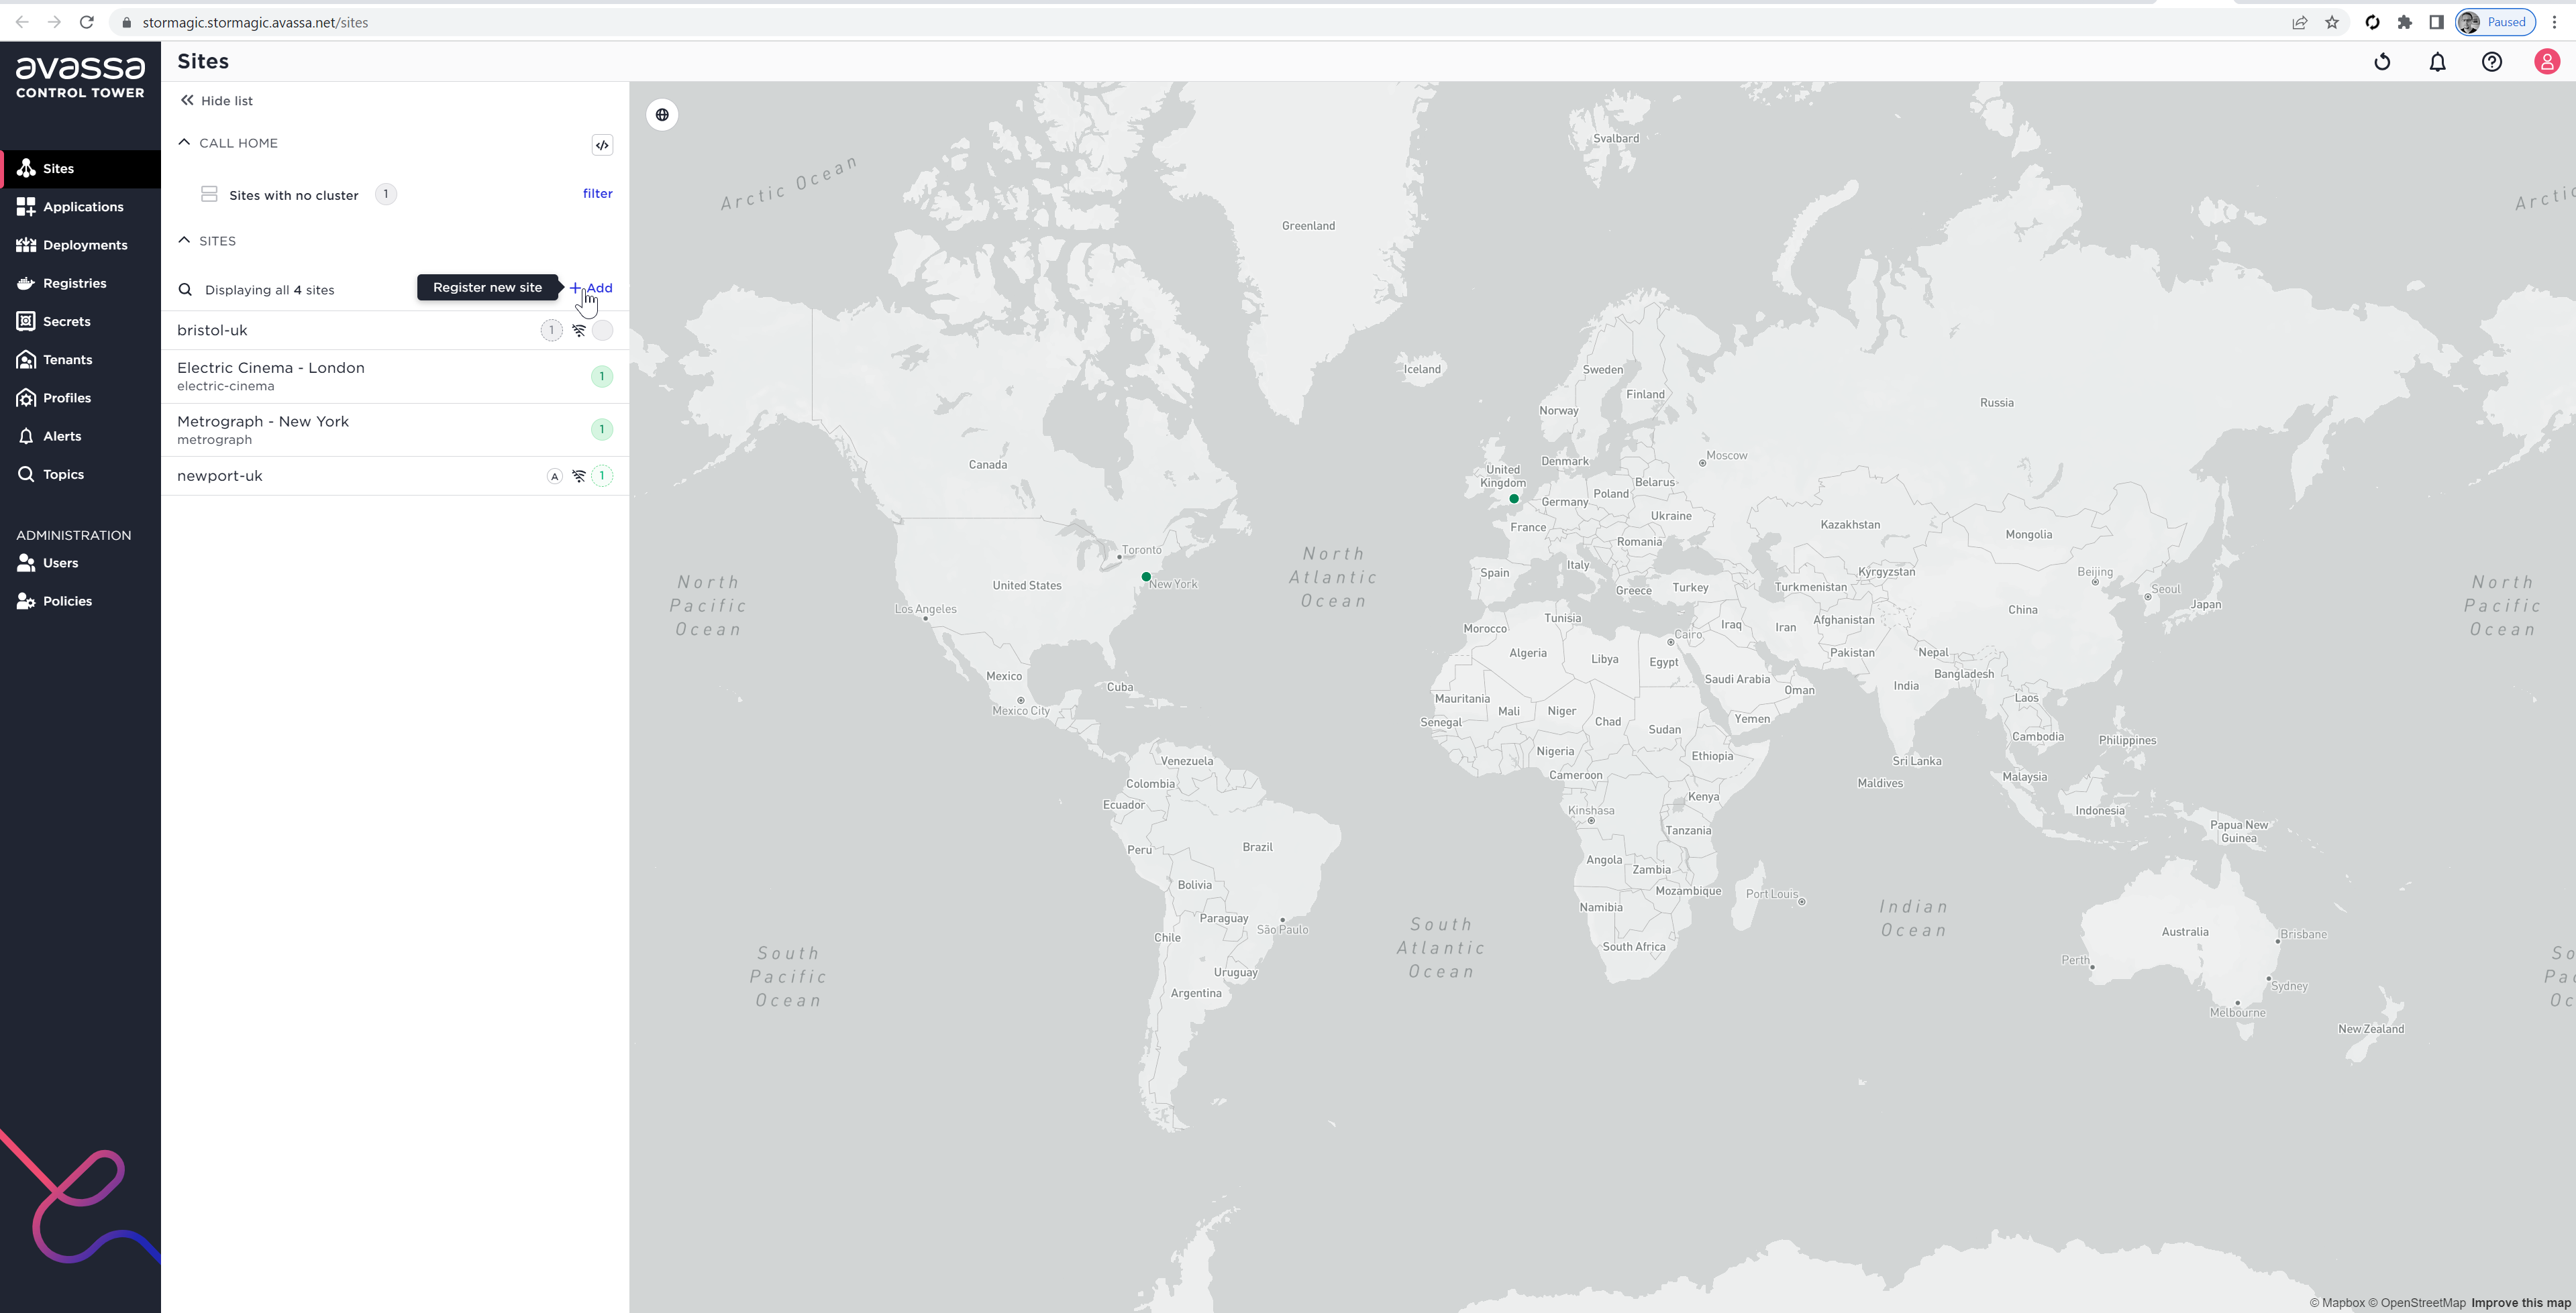Click the Mapbox attribution link
This screenshot has width=2576, height=1313.
(x=2337, y=1303)
